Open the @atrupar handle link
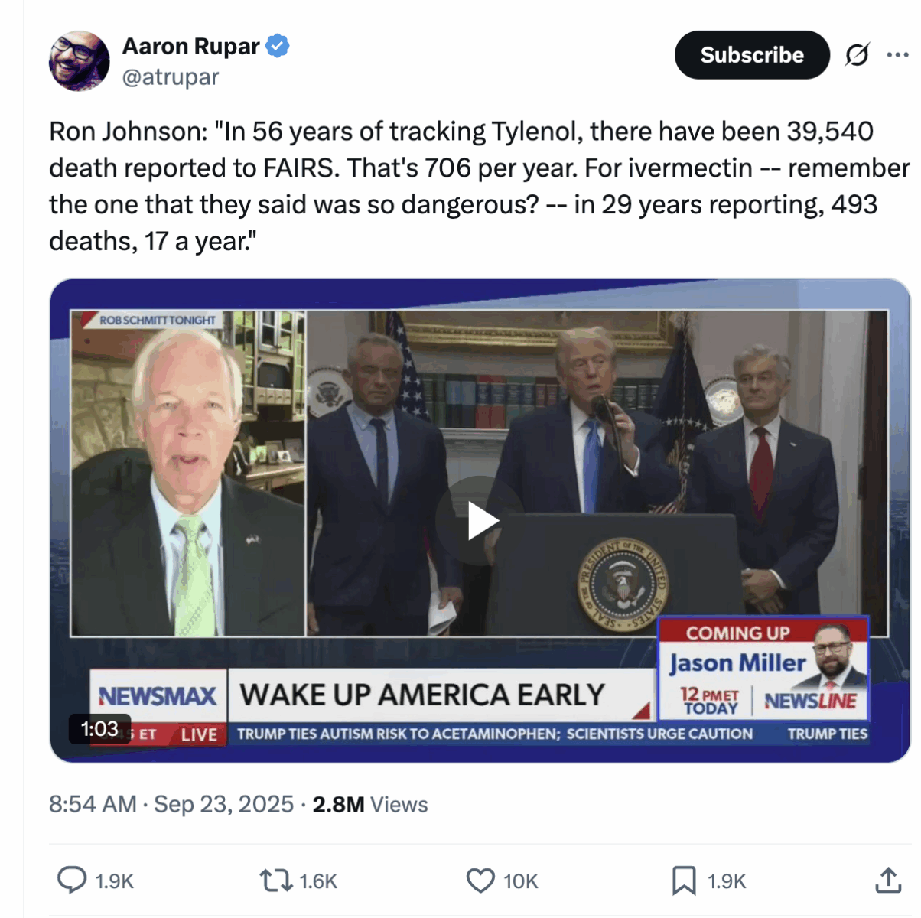The width and height of the screenshot is (921, 918). pos(171,77)
